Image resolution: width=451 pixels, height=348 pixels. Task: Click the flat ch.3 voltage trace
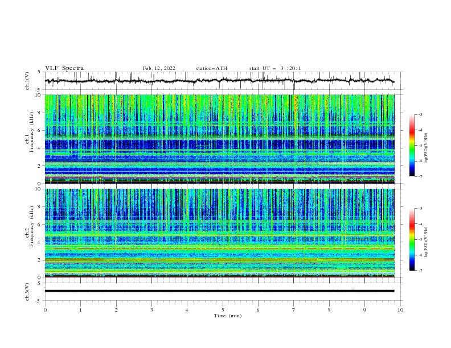click(219, 291)
